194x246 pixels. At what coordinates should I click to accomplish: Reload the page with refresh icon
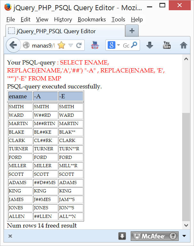coord(79,45)
